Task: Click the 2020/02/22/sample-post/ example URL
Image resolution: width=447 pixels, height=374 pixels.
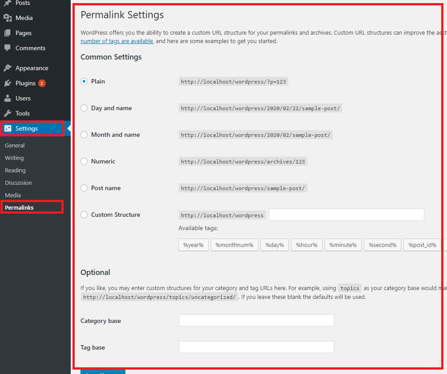Action: [x=260, y=108]
